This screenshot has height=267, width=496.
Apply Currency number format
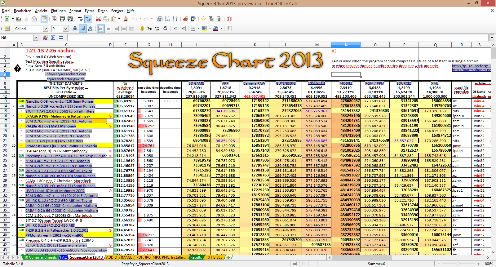pyautogui.click(x=142, y=29)
